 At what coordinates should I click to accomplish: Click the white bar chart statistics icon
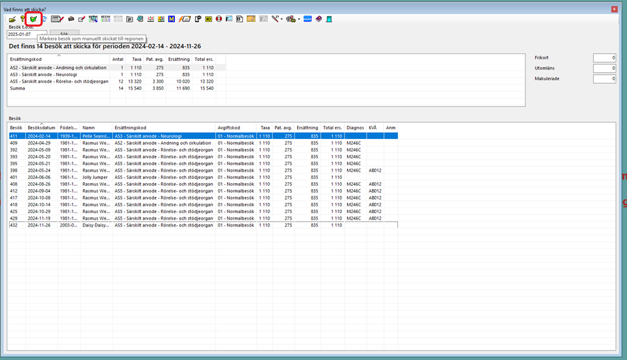[150, 19]
